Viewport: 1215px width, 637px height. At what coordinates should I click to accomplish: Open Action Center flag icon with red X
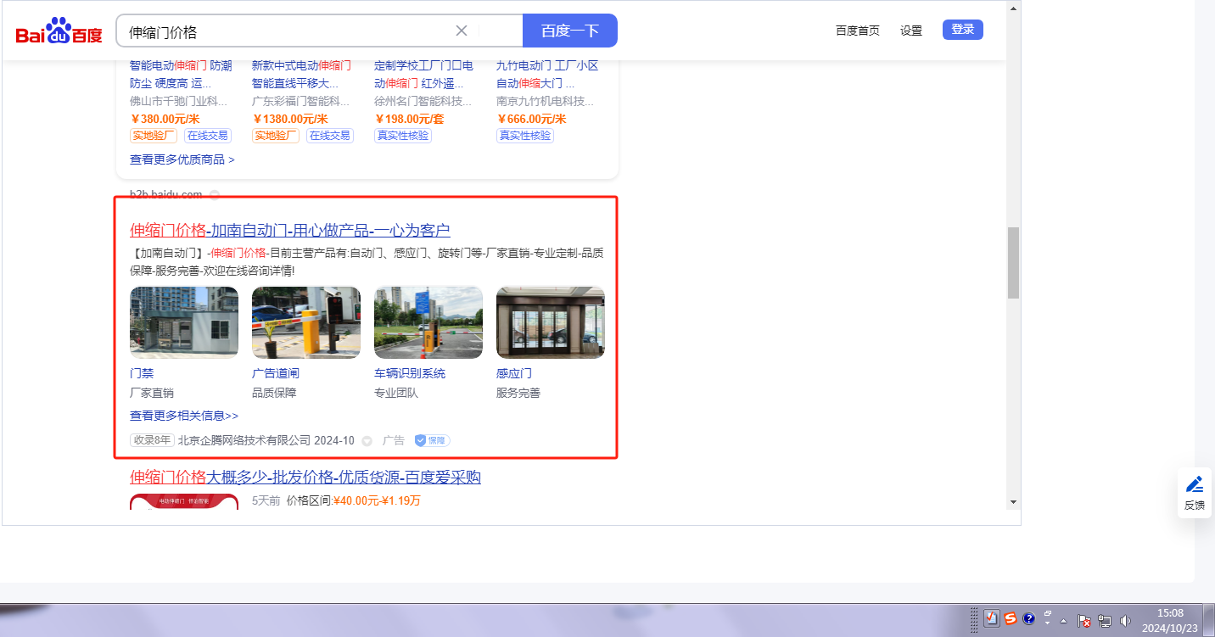pos(1084,621)
